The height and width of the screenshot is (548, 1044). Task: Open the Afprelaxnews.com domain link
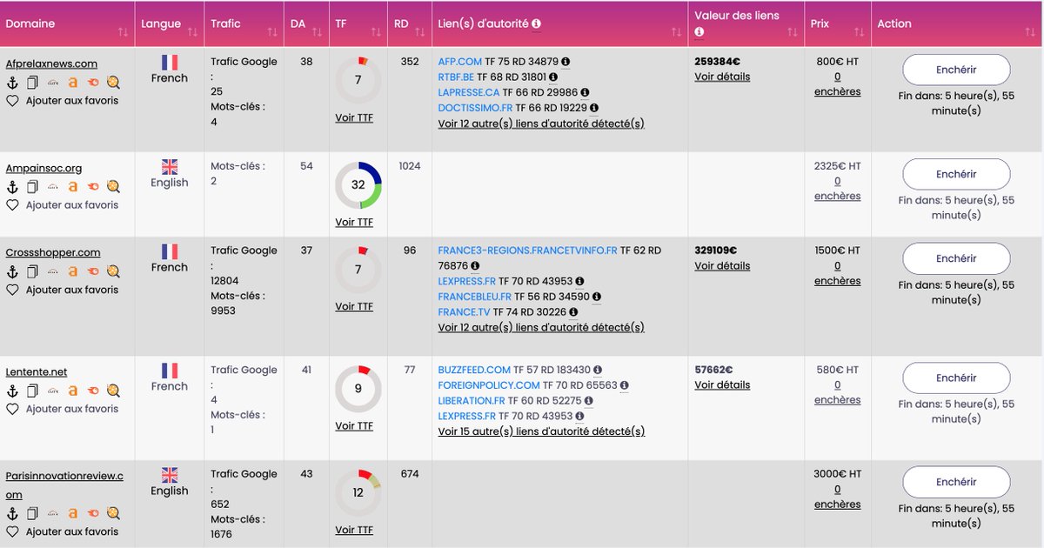point(51,63)
